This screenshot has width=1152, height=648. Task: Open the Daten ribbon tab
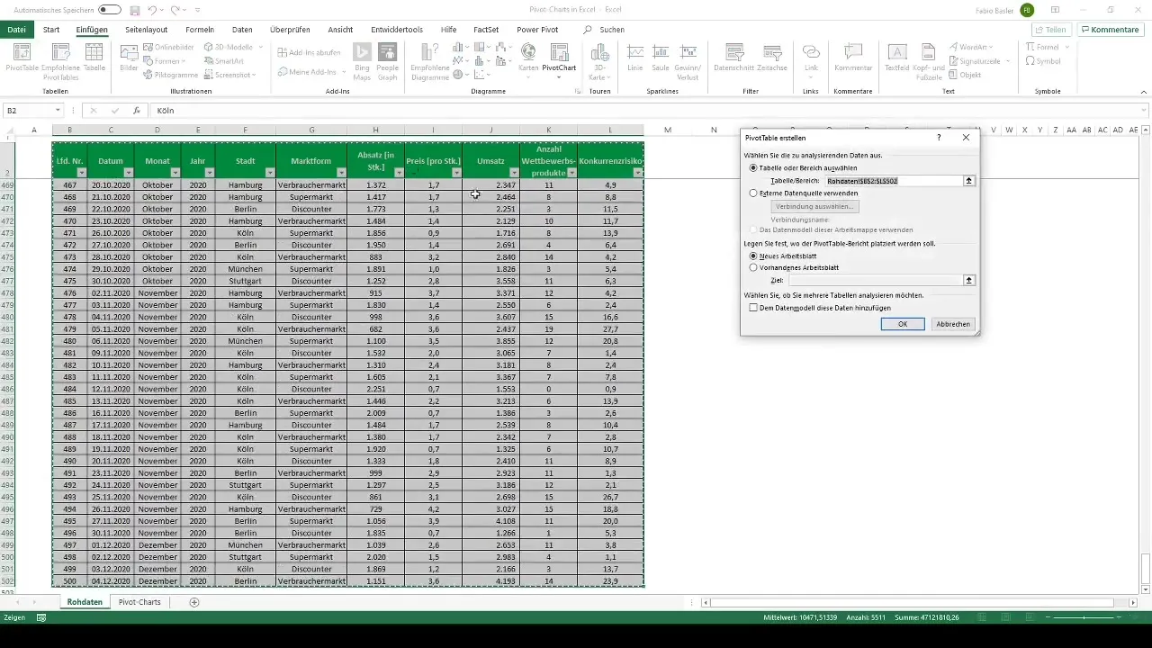point(242,30)
